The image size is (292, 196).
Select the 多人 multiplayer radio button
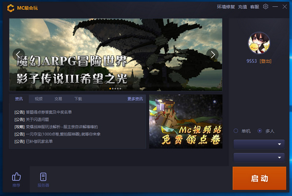(260, 131)
